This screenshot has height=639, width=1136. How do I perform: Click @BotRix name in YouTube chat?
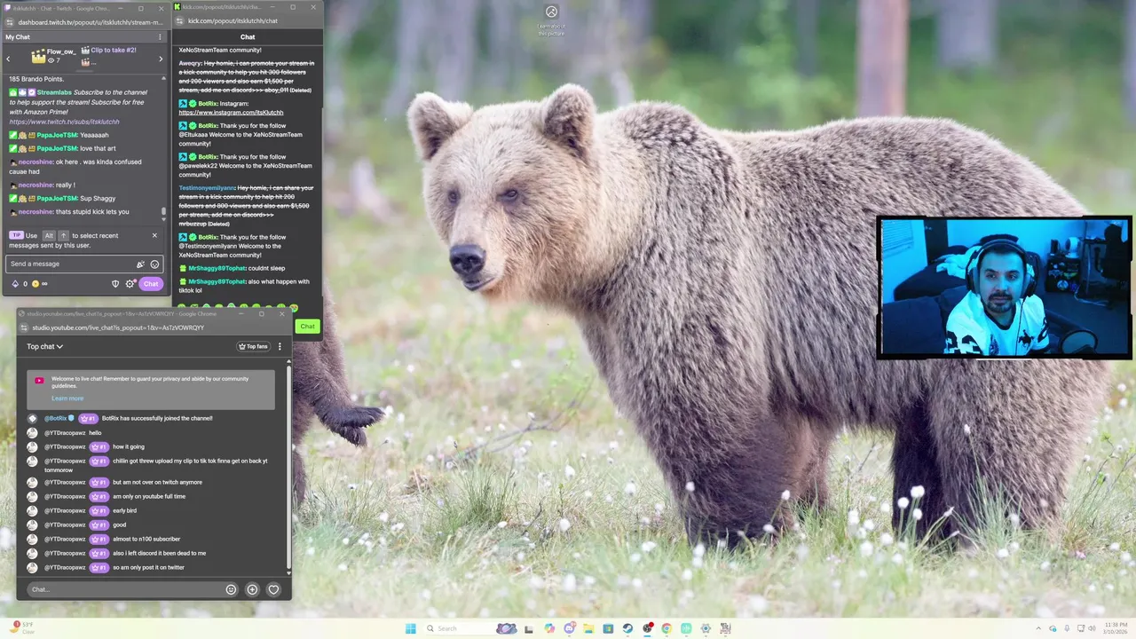pyautogui.click(x=56, y=418)
